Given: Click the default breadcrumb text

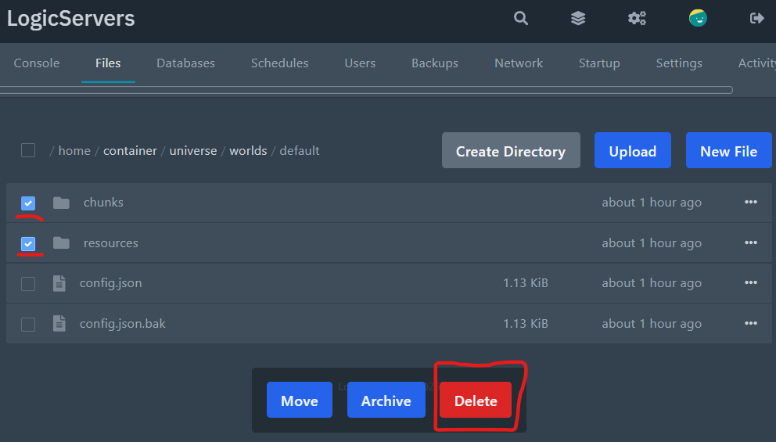Looking at the screenshot, I should point(300,150).
